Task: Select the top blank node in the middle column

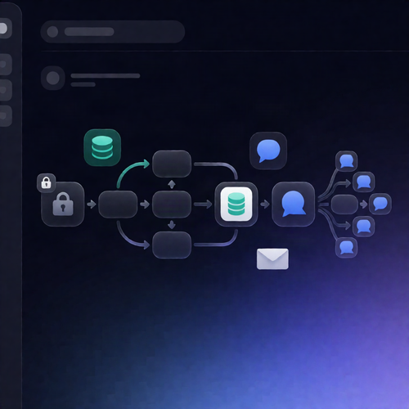Action: [172, 164]
